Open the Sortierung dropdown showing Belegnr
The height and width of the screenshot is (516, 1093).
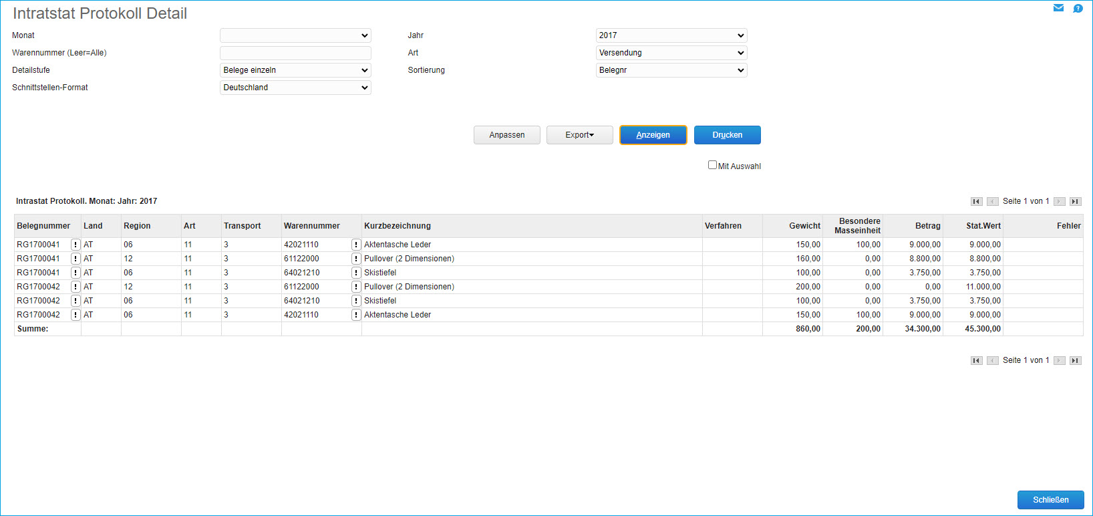671,70
